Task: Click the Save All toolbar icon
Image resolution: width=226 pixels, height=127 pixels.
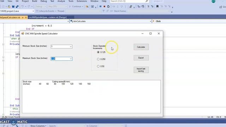Action: click(x=17, y=6)
